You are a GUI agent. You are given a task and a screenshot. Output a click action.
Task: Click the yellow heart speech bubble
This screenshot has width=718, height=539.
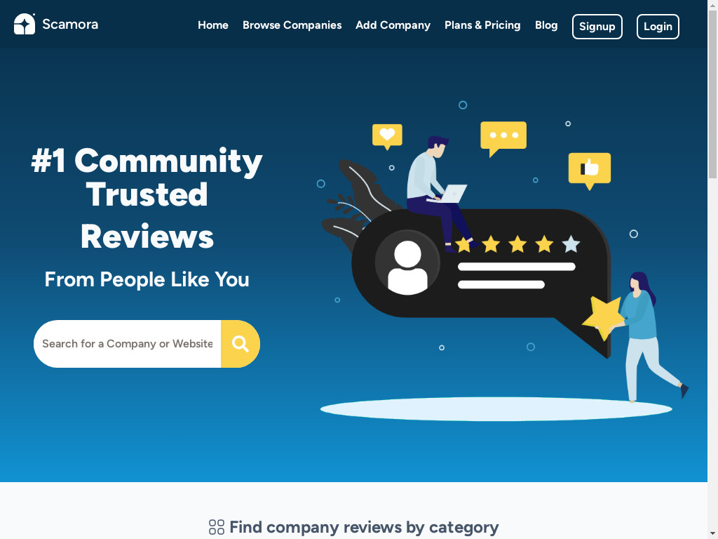click(387, 136)
